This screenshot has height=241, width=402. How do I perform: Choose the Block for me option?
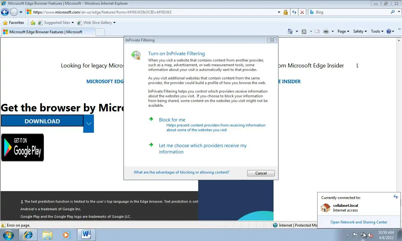[172, 120]
